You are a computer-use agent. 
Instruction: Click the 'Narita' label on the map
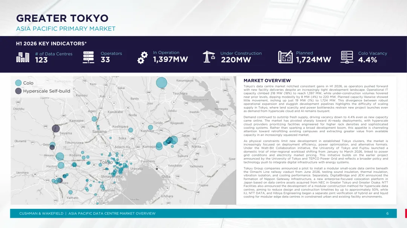(196, 146)
